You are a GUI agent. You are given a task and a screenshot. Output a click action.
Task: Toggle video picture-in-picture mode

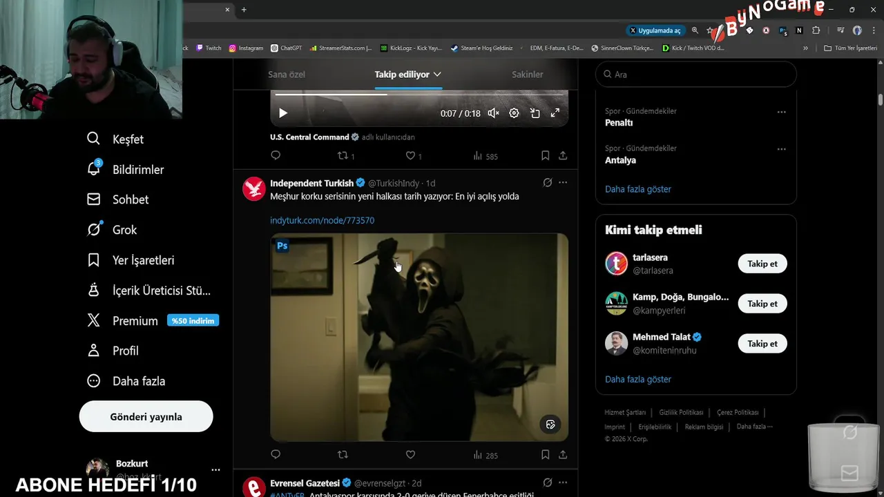coord(535,113)
